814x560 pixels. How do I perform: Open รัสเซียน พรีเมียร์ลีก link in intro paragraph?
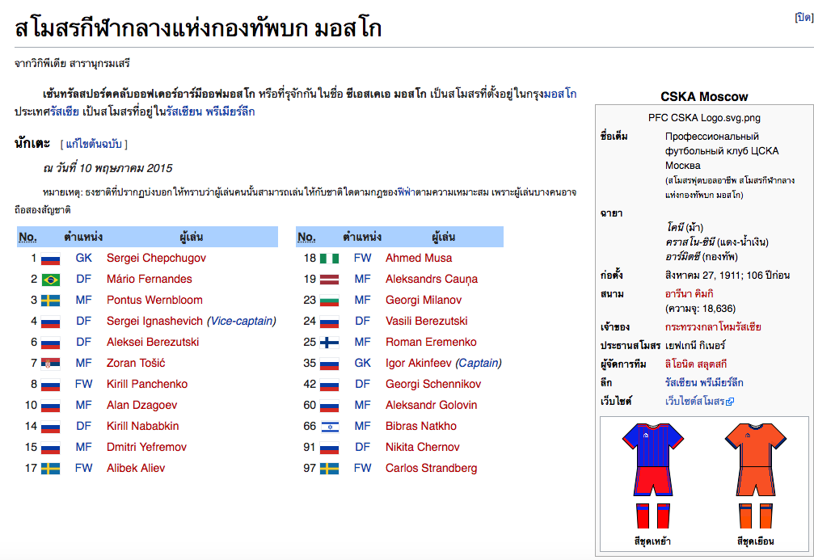(x=211, y=112)
